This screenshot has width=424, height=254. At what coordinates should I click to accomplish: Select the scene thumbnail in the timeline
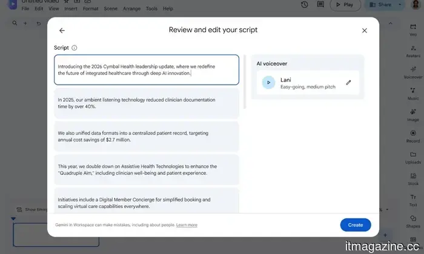pos(56,235)
